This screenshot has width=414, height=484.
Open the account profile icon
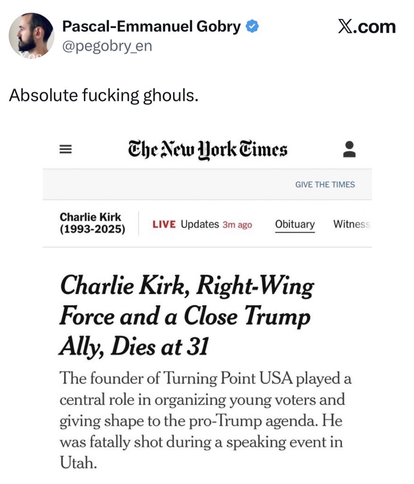point(349,149)
